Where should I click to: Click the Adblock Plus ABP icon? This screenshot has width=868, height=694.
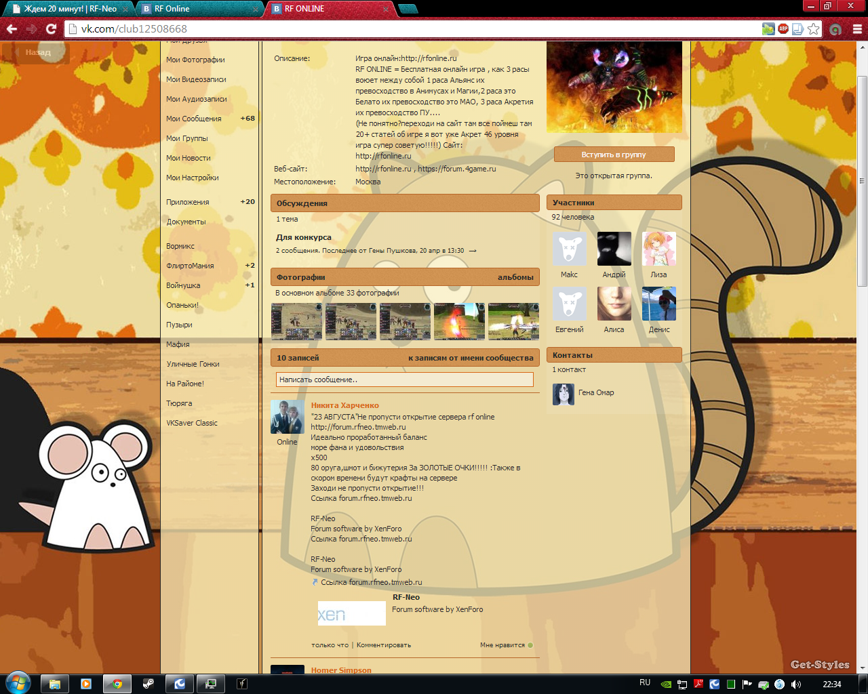(x=783, y=28)
